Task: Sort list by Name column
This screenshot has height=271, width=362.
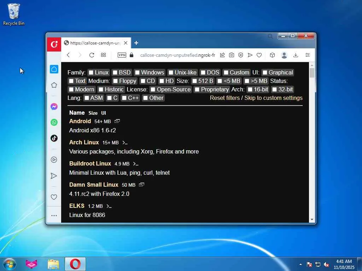Action: 77,113
